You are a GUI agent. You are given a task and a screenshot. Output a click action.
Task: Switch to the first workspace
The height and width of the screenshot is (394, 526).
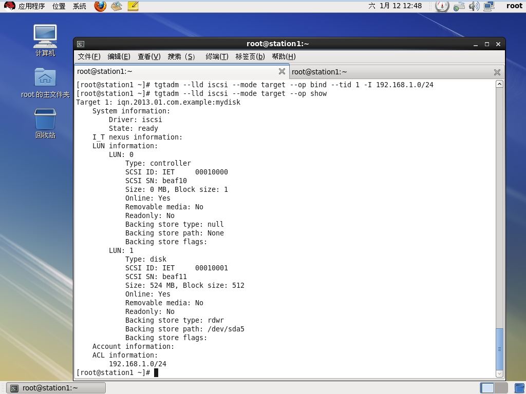487,388
